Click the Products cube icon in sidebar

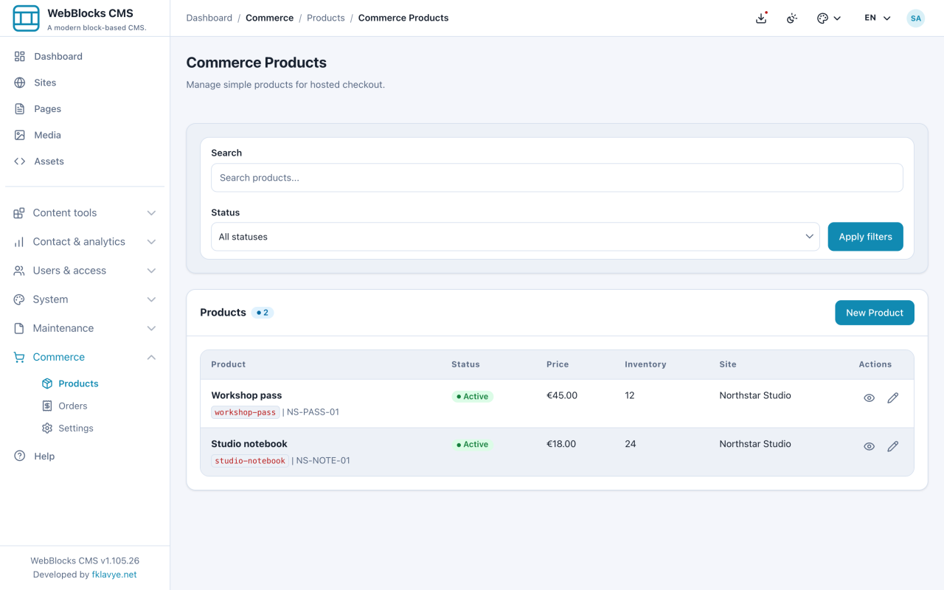point(47,383)
